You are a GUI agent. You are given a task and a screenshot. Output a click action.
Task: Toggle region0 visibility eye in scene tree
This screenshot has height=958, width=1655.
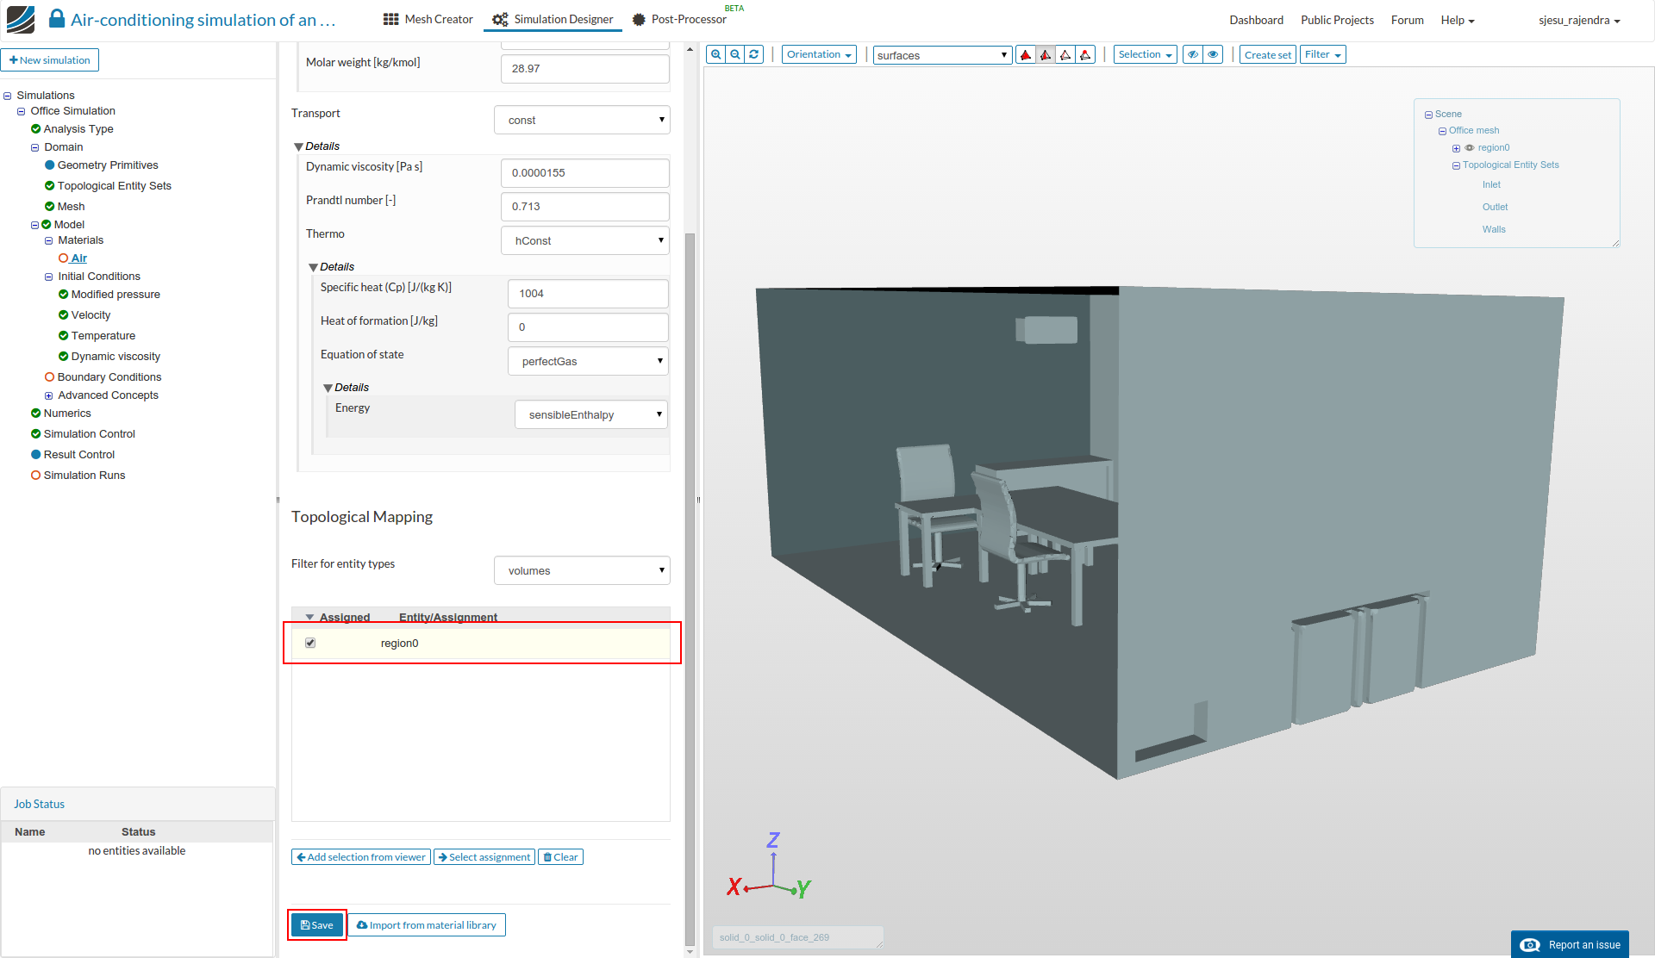coord(1470,148)
